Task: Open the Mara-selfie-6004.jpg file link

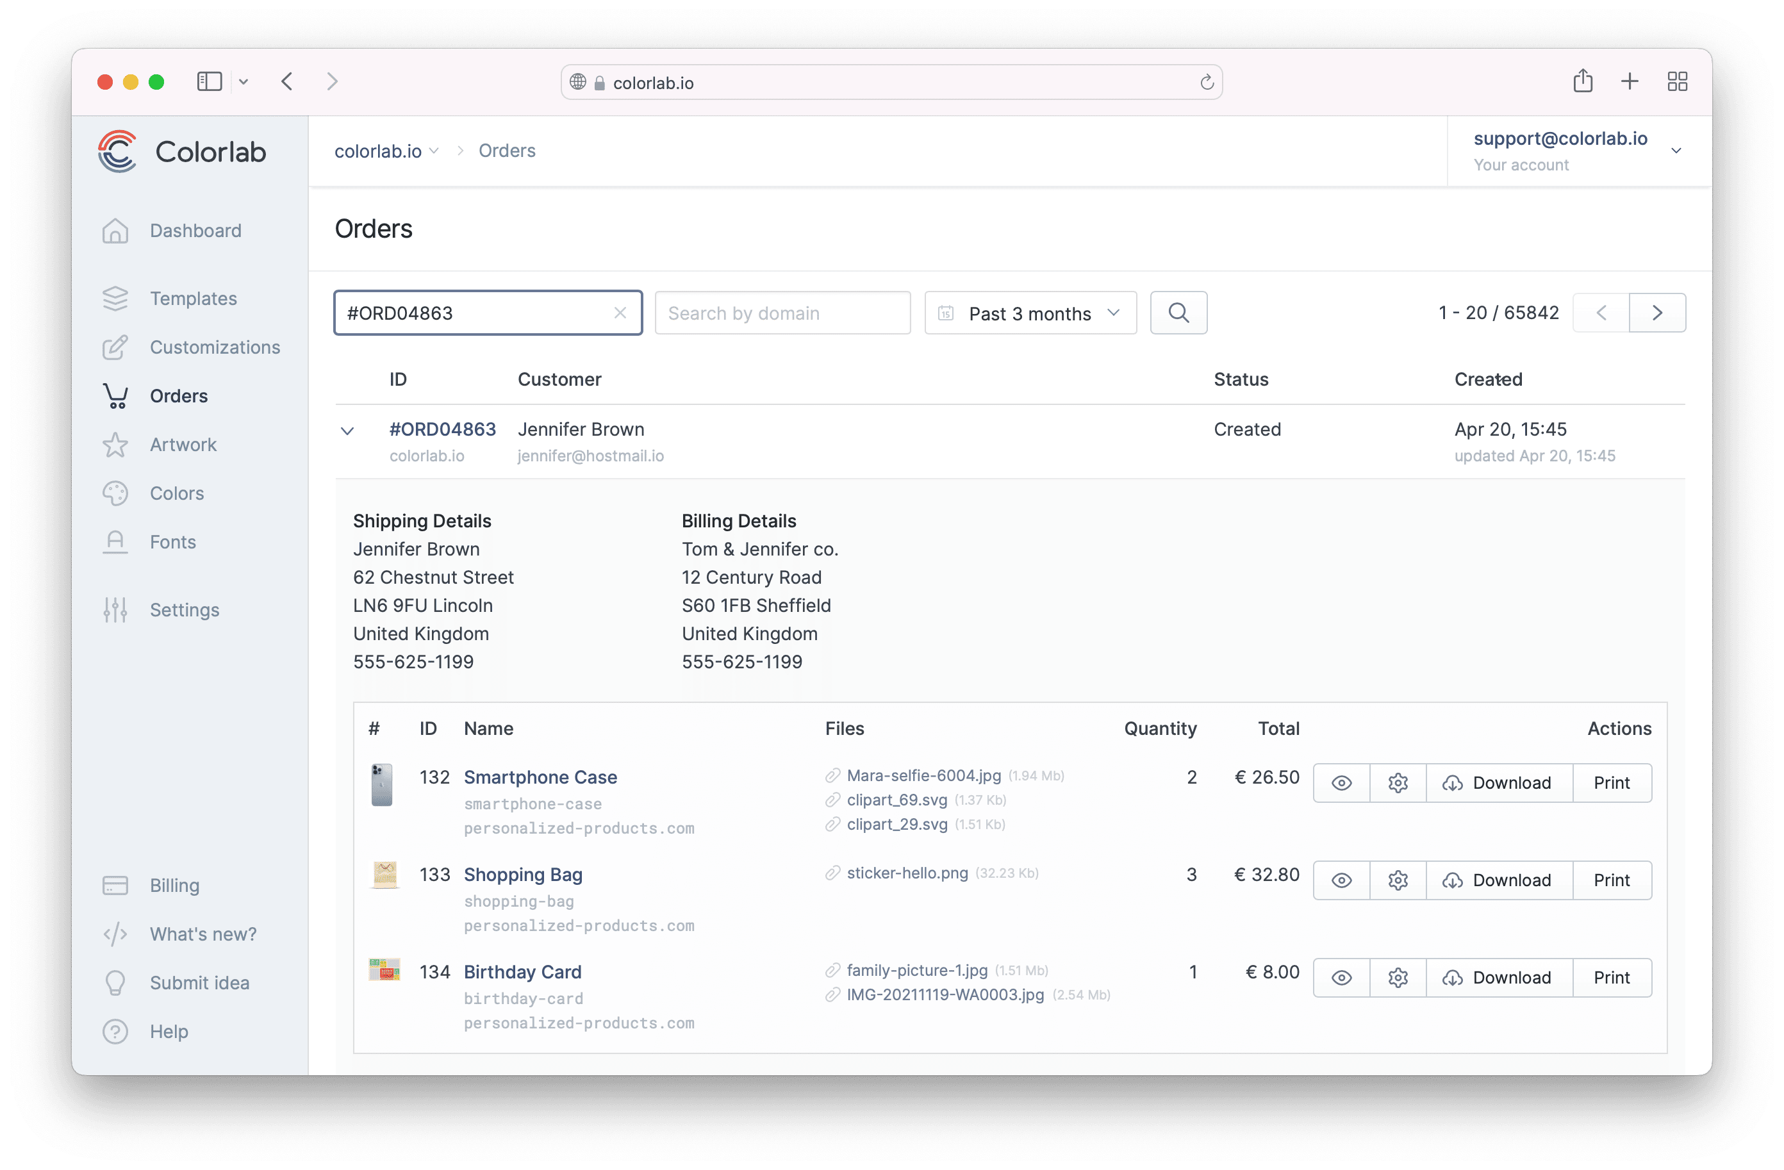Action: [x=923, y=775]
